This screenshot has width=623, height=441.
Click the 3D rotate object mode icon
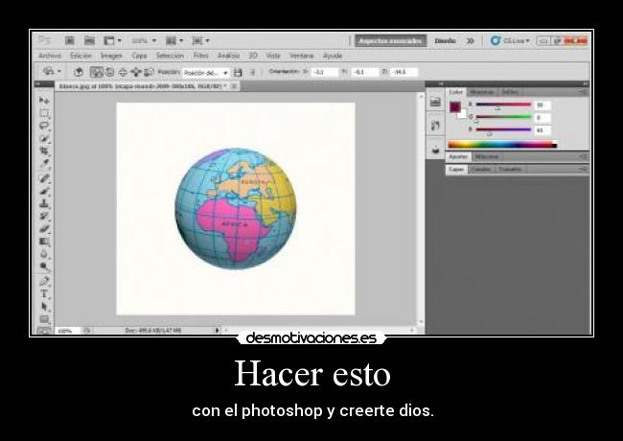coord(96,72)
